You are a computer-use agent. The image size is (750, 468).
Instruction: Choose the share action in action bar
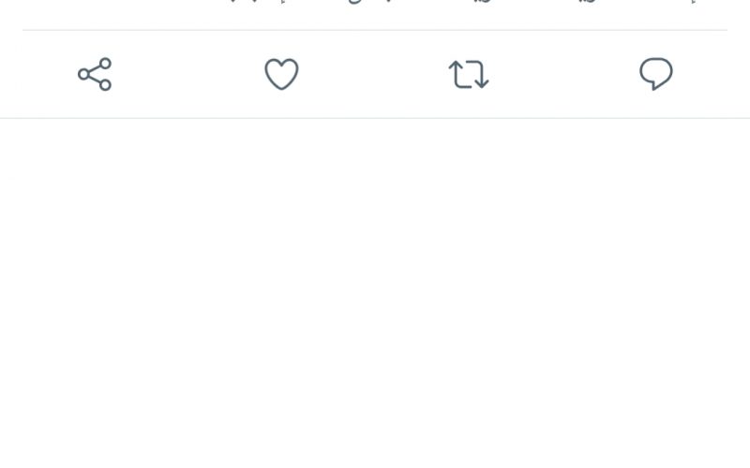(x=95, y=74)
